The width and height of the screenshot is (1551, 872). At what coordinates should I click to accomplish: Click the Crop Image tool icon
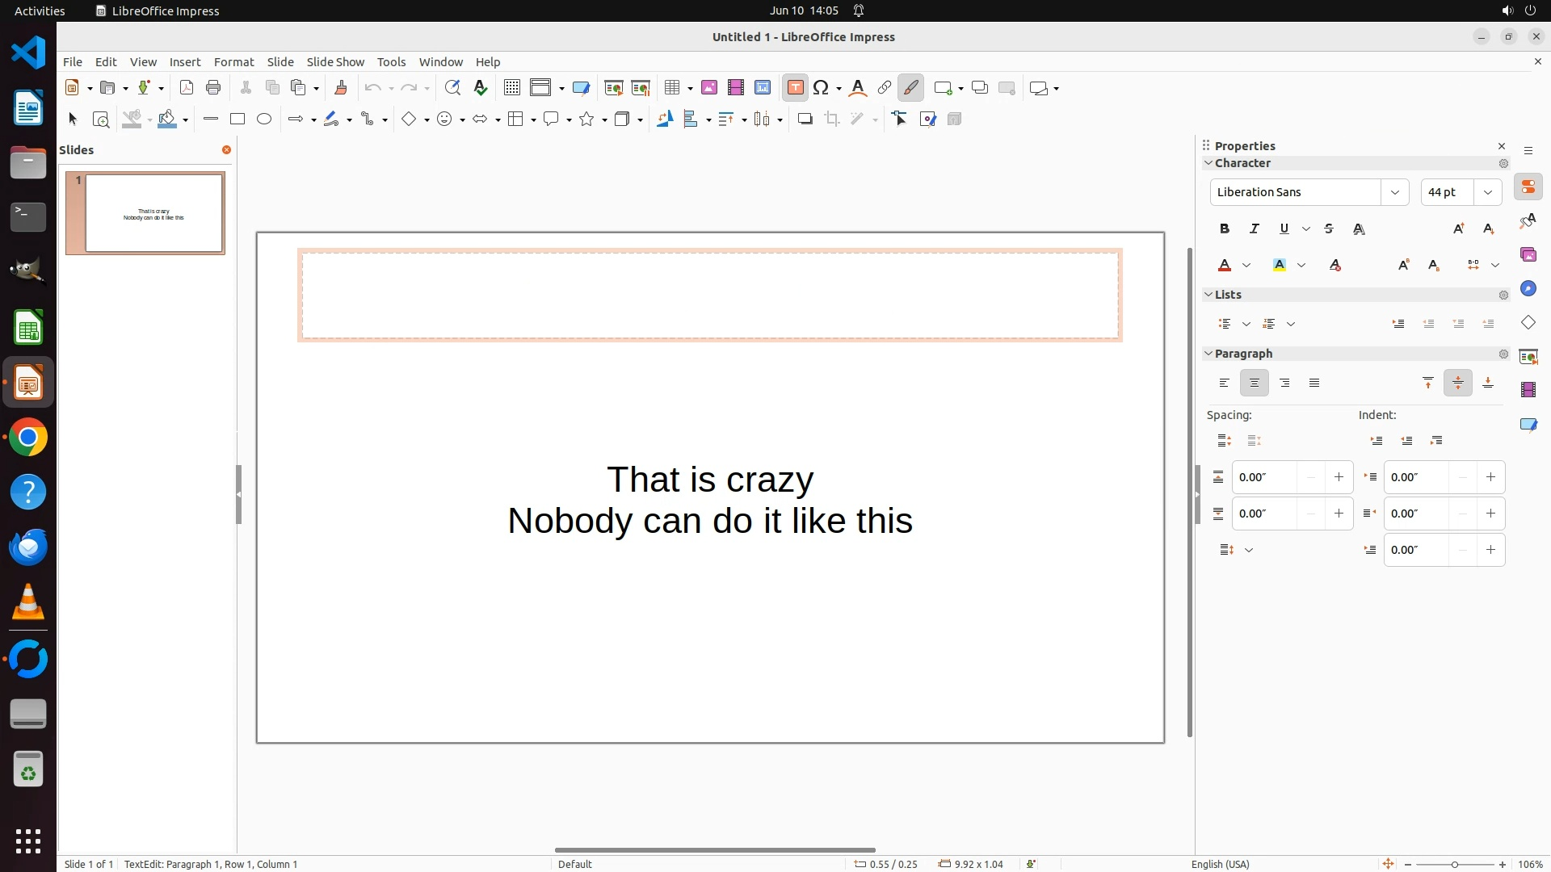pos(832,119)
